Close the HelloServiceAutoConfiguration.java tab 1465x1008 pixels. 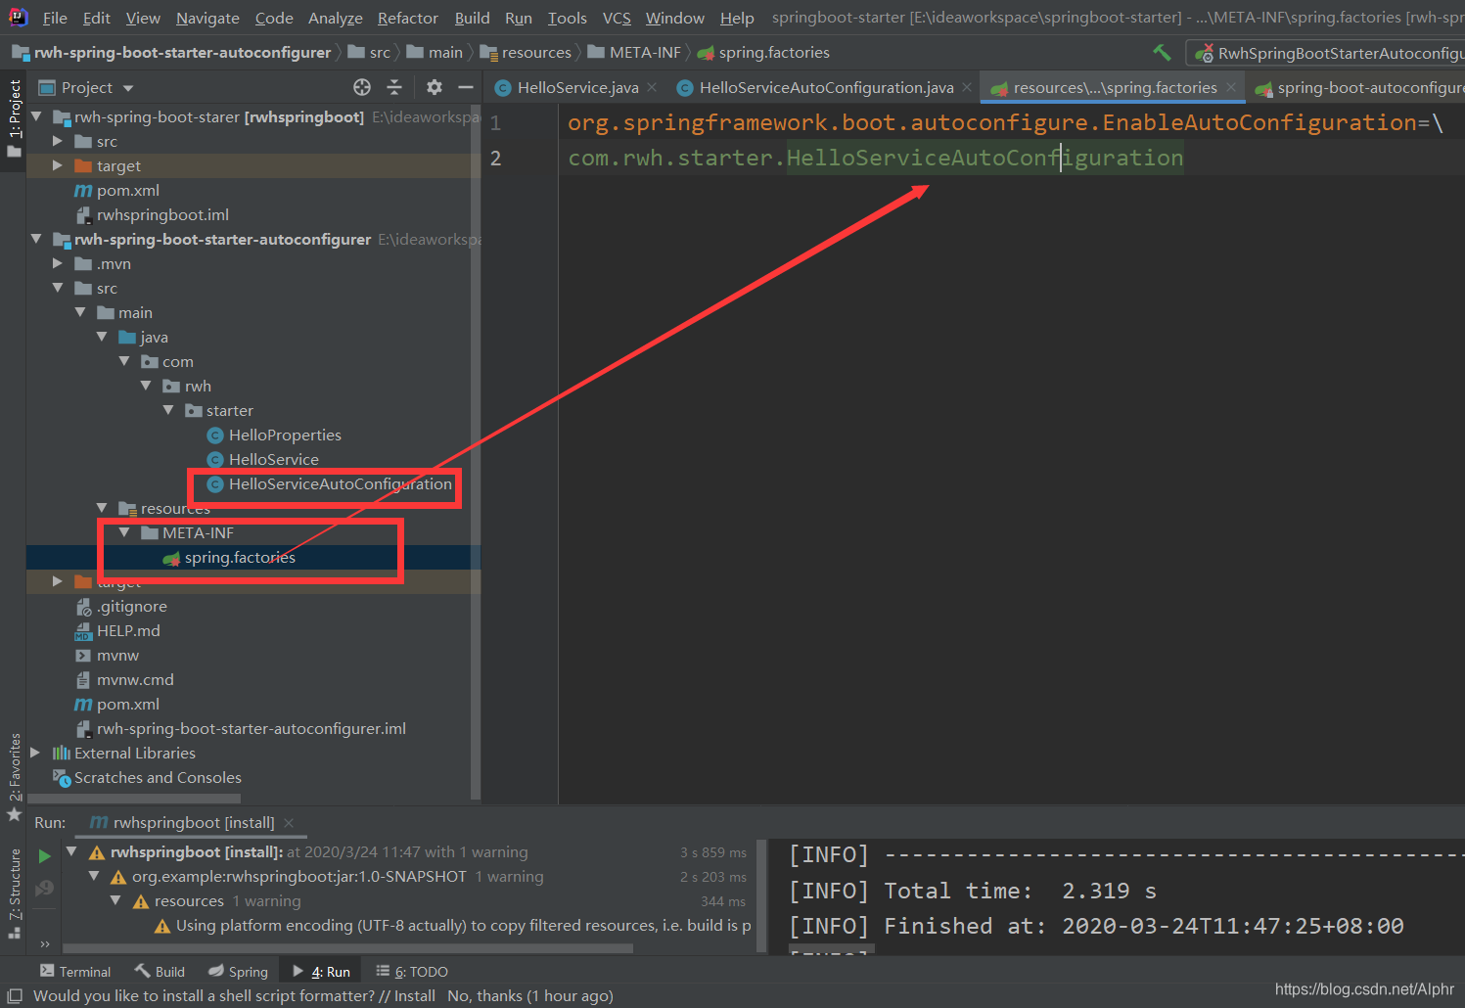click(x=967, y=87)
